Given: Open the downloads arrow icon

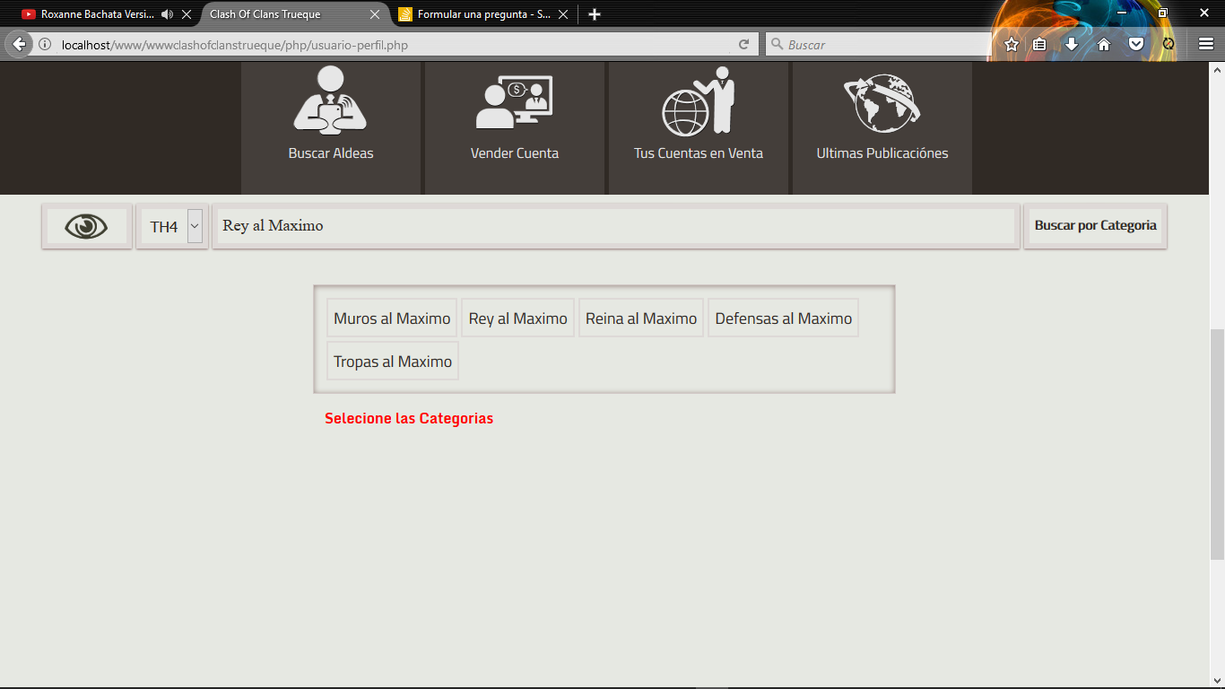Looking at the screenshot, I should 1072,44.
